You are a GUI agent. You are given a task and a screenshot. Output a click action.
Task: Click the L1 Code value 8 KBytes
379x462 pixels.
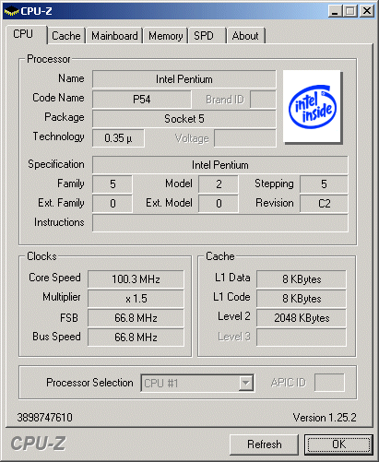[302, 299]
